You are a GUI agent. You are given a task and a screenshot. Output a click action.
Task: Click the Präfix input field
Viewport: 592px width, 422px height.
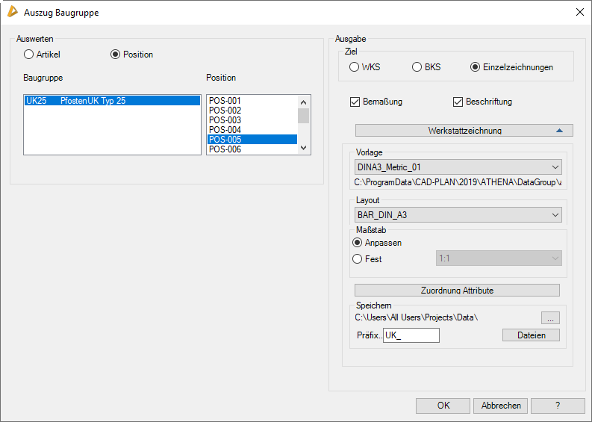pos(411,335)
